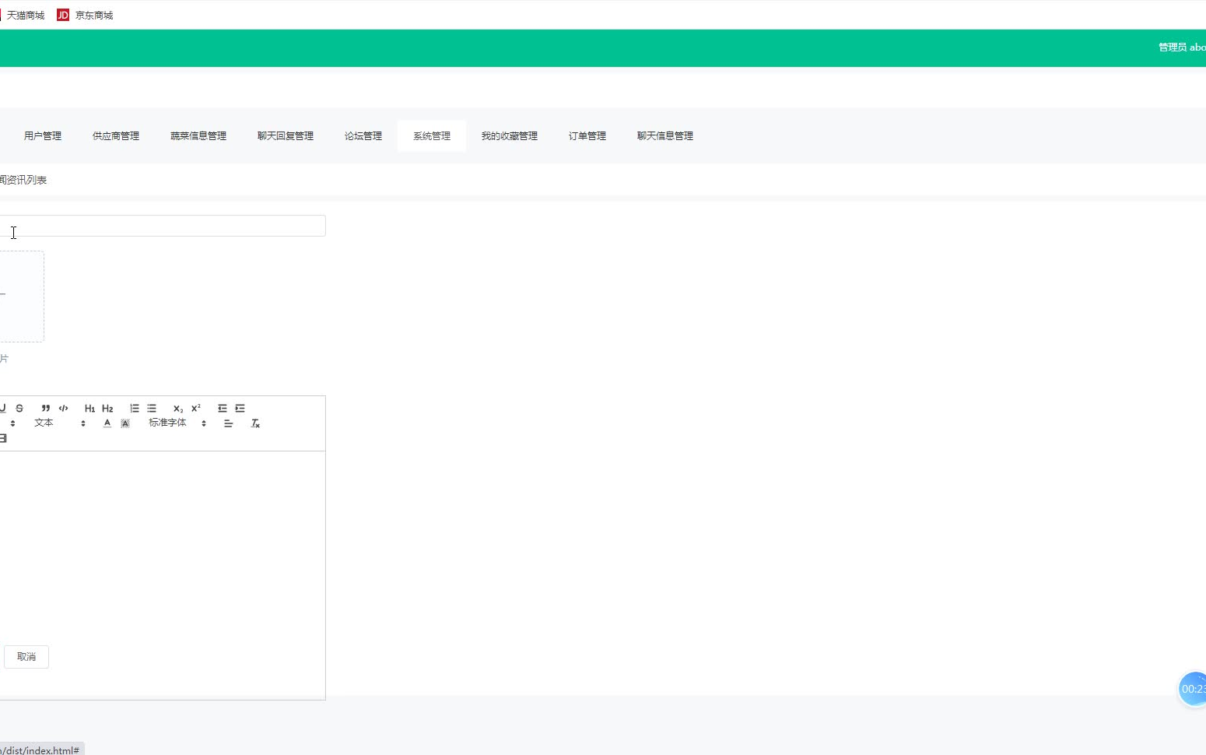Open the 聊天信息管理 menu
1206x755 pixels.
pos(665,136)
